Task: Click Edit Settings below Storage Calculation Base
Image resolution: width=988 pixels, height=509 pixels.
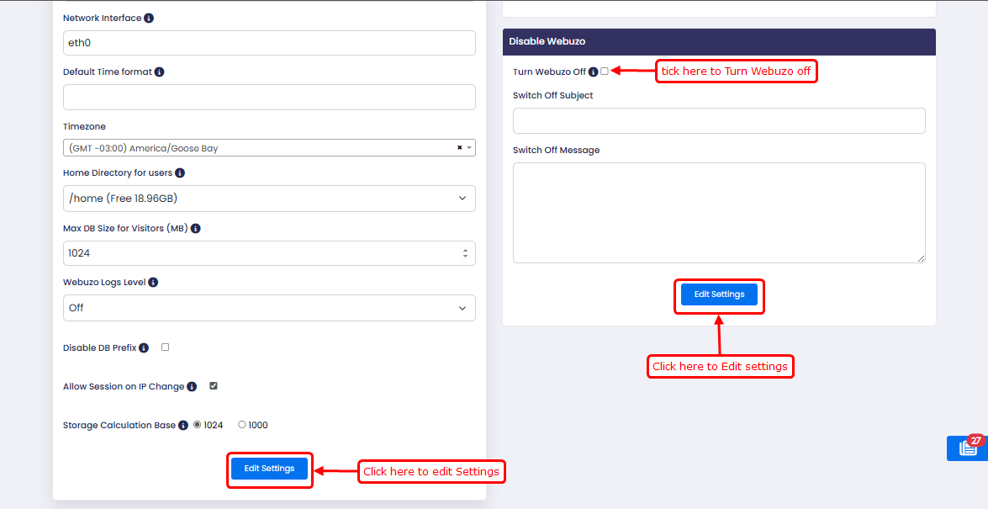Action: click(269, 469)
